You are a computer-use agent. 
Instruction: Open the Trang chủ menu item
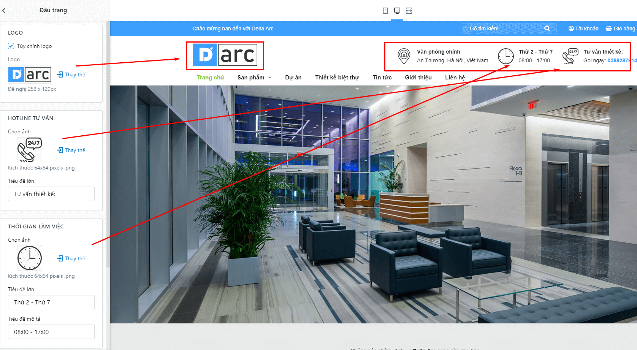click(210, 78)
